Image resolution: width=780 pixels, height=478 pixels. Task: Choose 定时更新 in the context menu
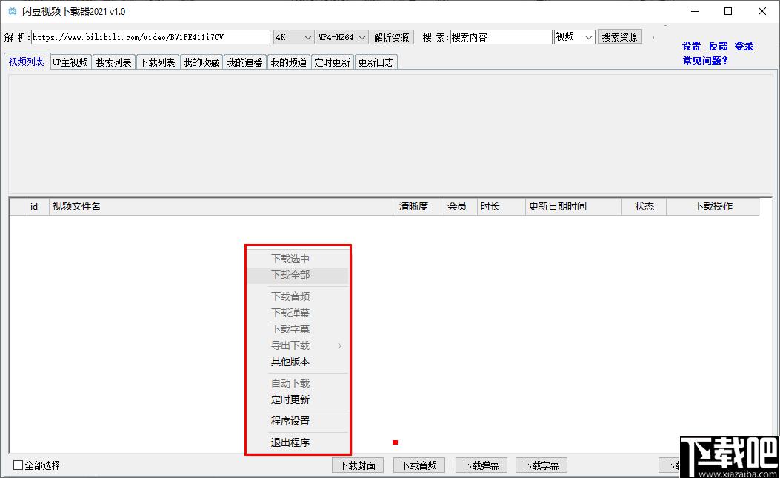pyautogui.click(x=298, y=400)
